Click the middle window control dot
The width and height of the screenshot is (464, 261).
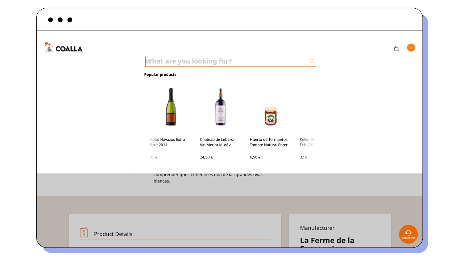(60, 20)
